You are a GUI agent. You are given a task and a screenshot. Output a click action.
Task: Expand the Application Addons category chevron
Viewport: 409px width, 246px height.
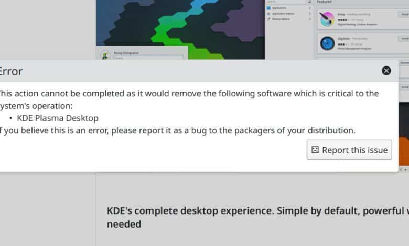click(310, 14)
